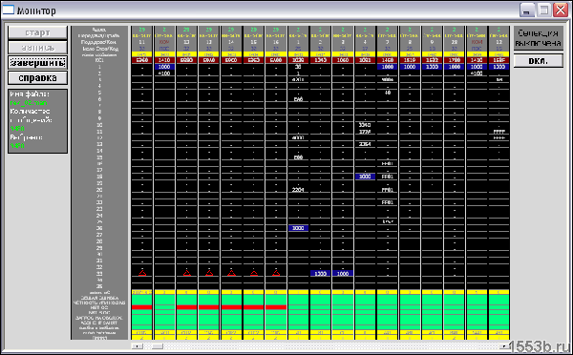Click the dark red KC1 cell 1060
Viewport: 573px width, 355px height.
(343, 60)
